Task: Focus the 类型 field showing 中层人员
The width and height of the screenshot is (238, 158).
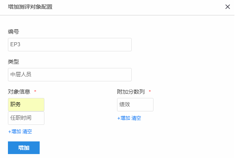Action: (x=70, y=75)
